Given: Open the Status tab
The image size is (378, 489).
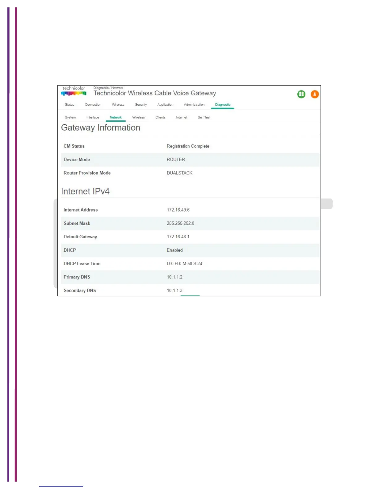Looking at the screenshot, I should pyautogui.click(x=69, y=105).
